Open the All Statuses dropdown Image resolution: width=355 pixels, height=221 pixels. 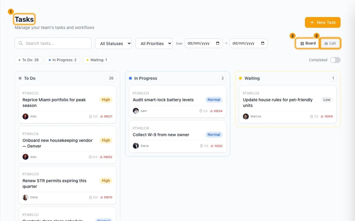113,43
